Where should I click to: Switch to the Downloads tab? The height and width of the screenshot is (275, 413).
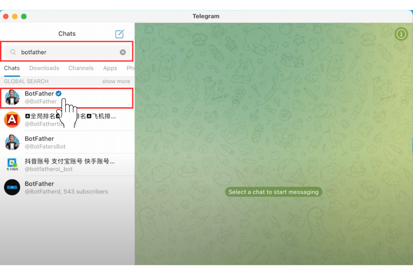point(44,68)
